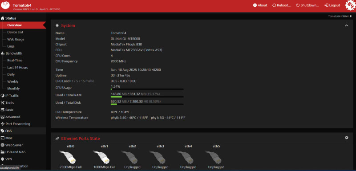The image size is (356, 171).
Task: Click the Ethernet Ports State link icon
Action: [x=57, y=138]
